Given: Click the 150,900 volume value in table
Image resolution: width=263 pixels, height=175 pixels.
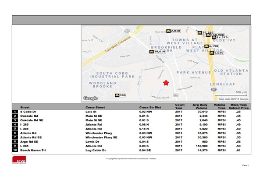Looking at the screenshot, I should [x=200, y=146].
